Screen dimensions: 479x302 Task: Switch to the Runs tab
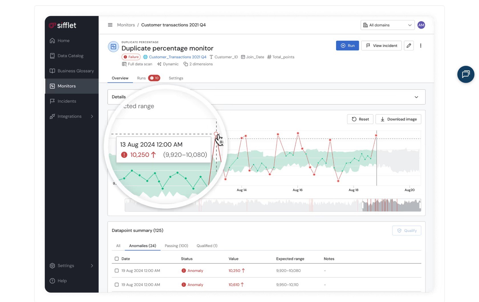141,78
